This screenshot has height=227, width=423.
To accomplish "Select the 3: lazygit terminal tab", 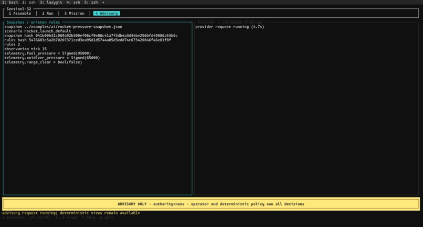I will tap(51, 2).
